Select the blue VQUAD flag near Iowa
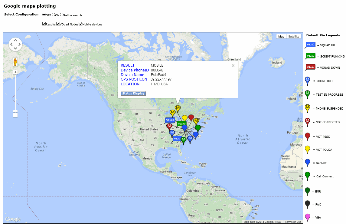346x224 pixels. click(170, 120)
